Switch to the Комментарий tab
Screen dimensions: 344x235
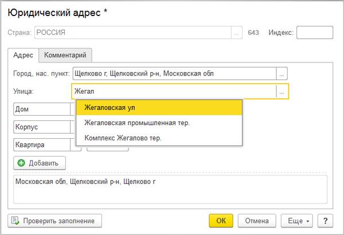click(x=65, y=55)
